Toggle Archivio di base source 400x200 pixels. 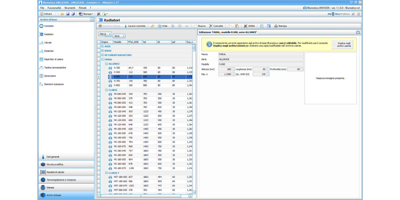[109, 26]
